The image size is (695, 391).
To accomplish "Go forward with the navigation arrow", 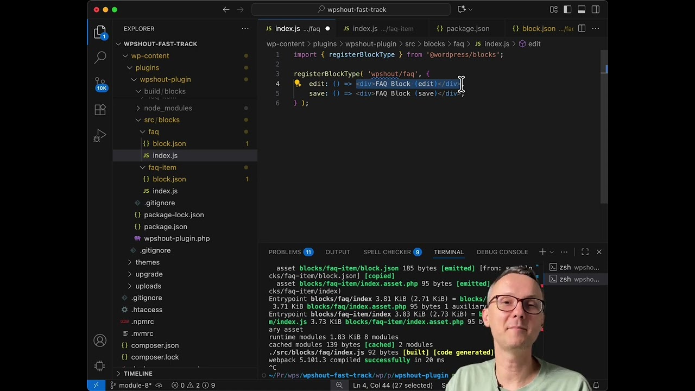I will [x=241, y=9].
